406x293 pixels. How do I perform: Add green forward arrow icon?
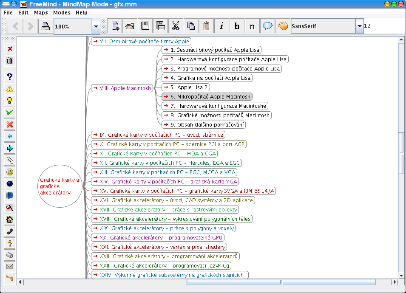(x=10, y=148)
